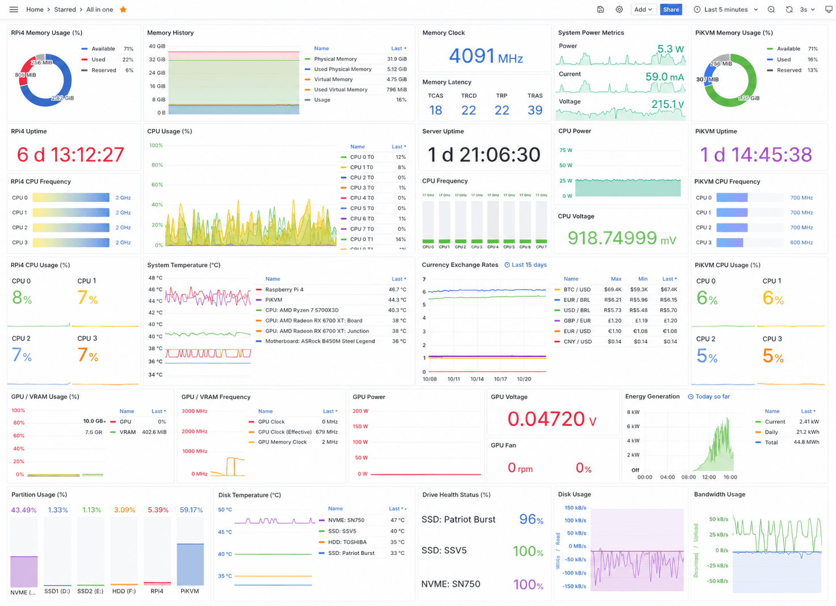Open the Last 5 minutes time picker
This screenshot has height=606, width=836.
726,10
